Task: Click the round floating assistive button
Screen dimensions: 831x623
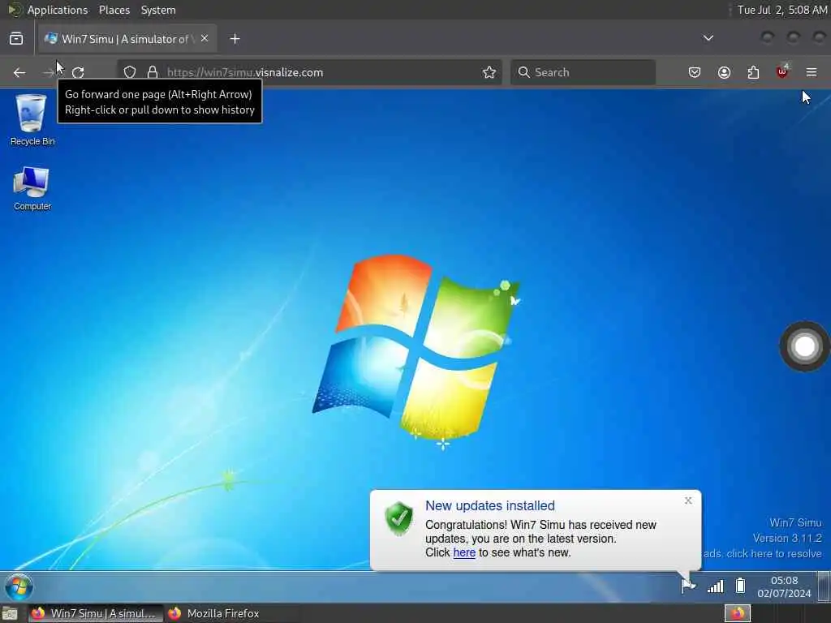Action: [x=804, y=346]
